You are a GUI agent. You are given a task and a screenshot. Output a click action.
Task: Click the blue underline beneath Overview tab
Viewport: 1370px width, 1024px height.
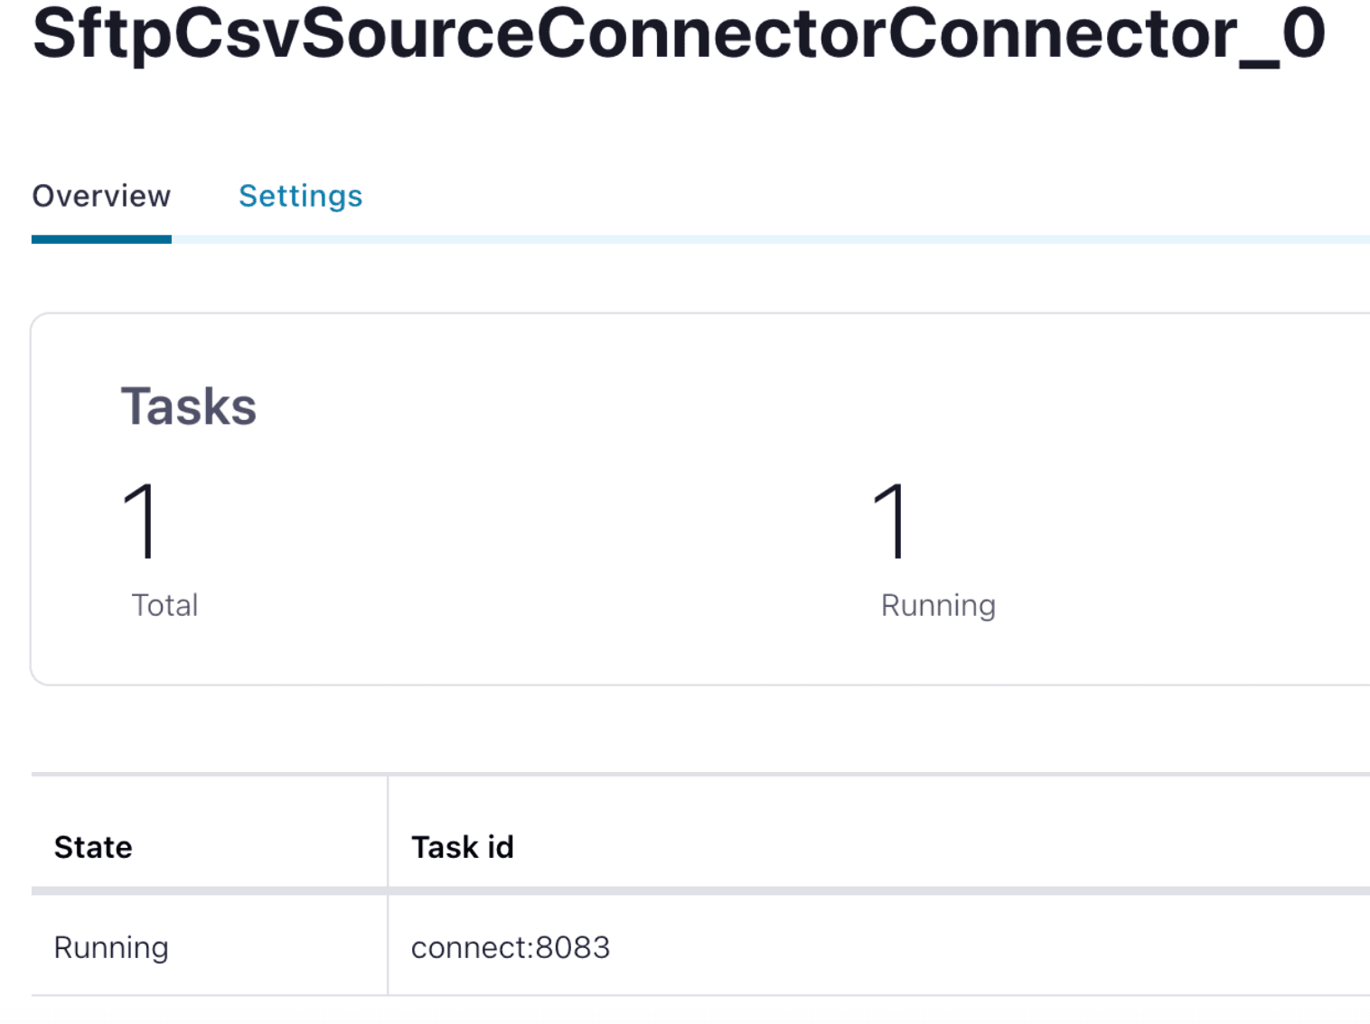101,239
